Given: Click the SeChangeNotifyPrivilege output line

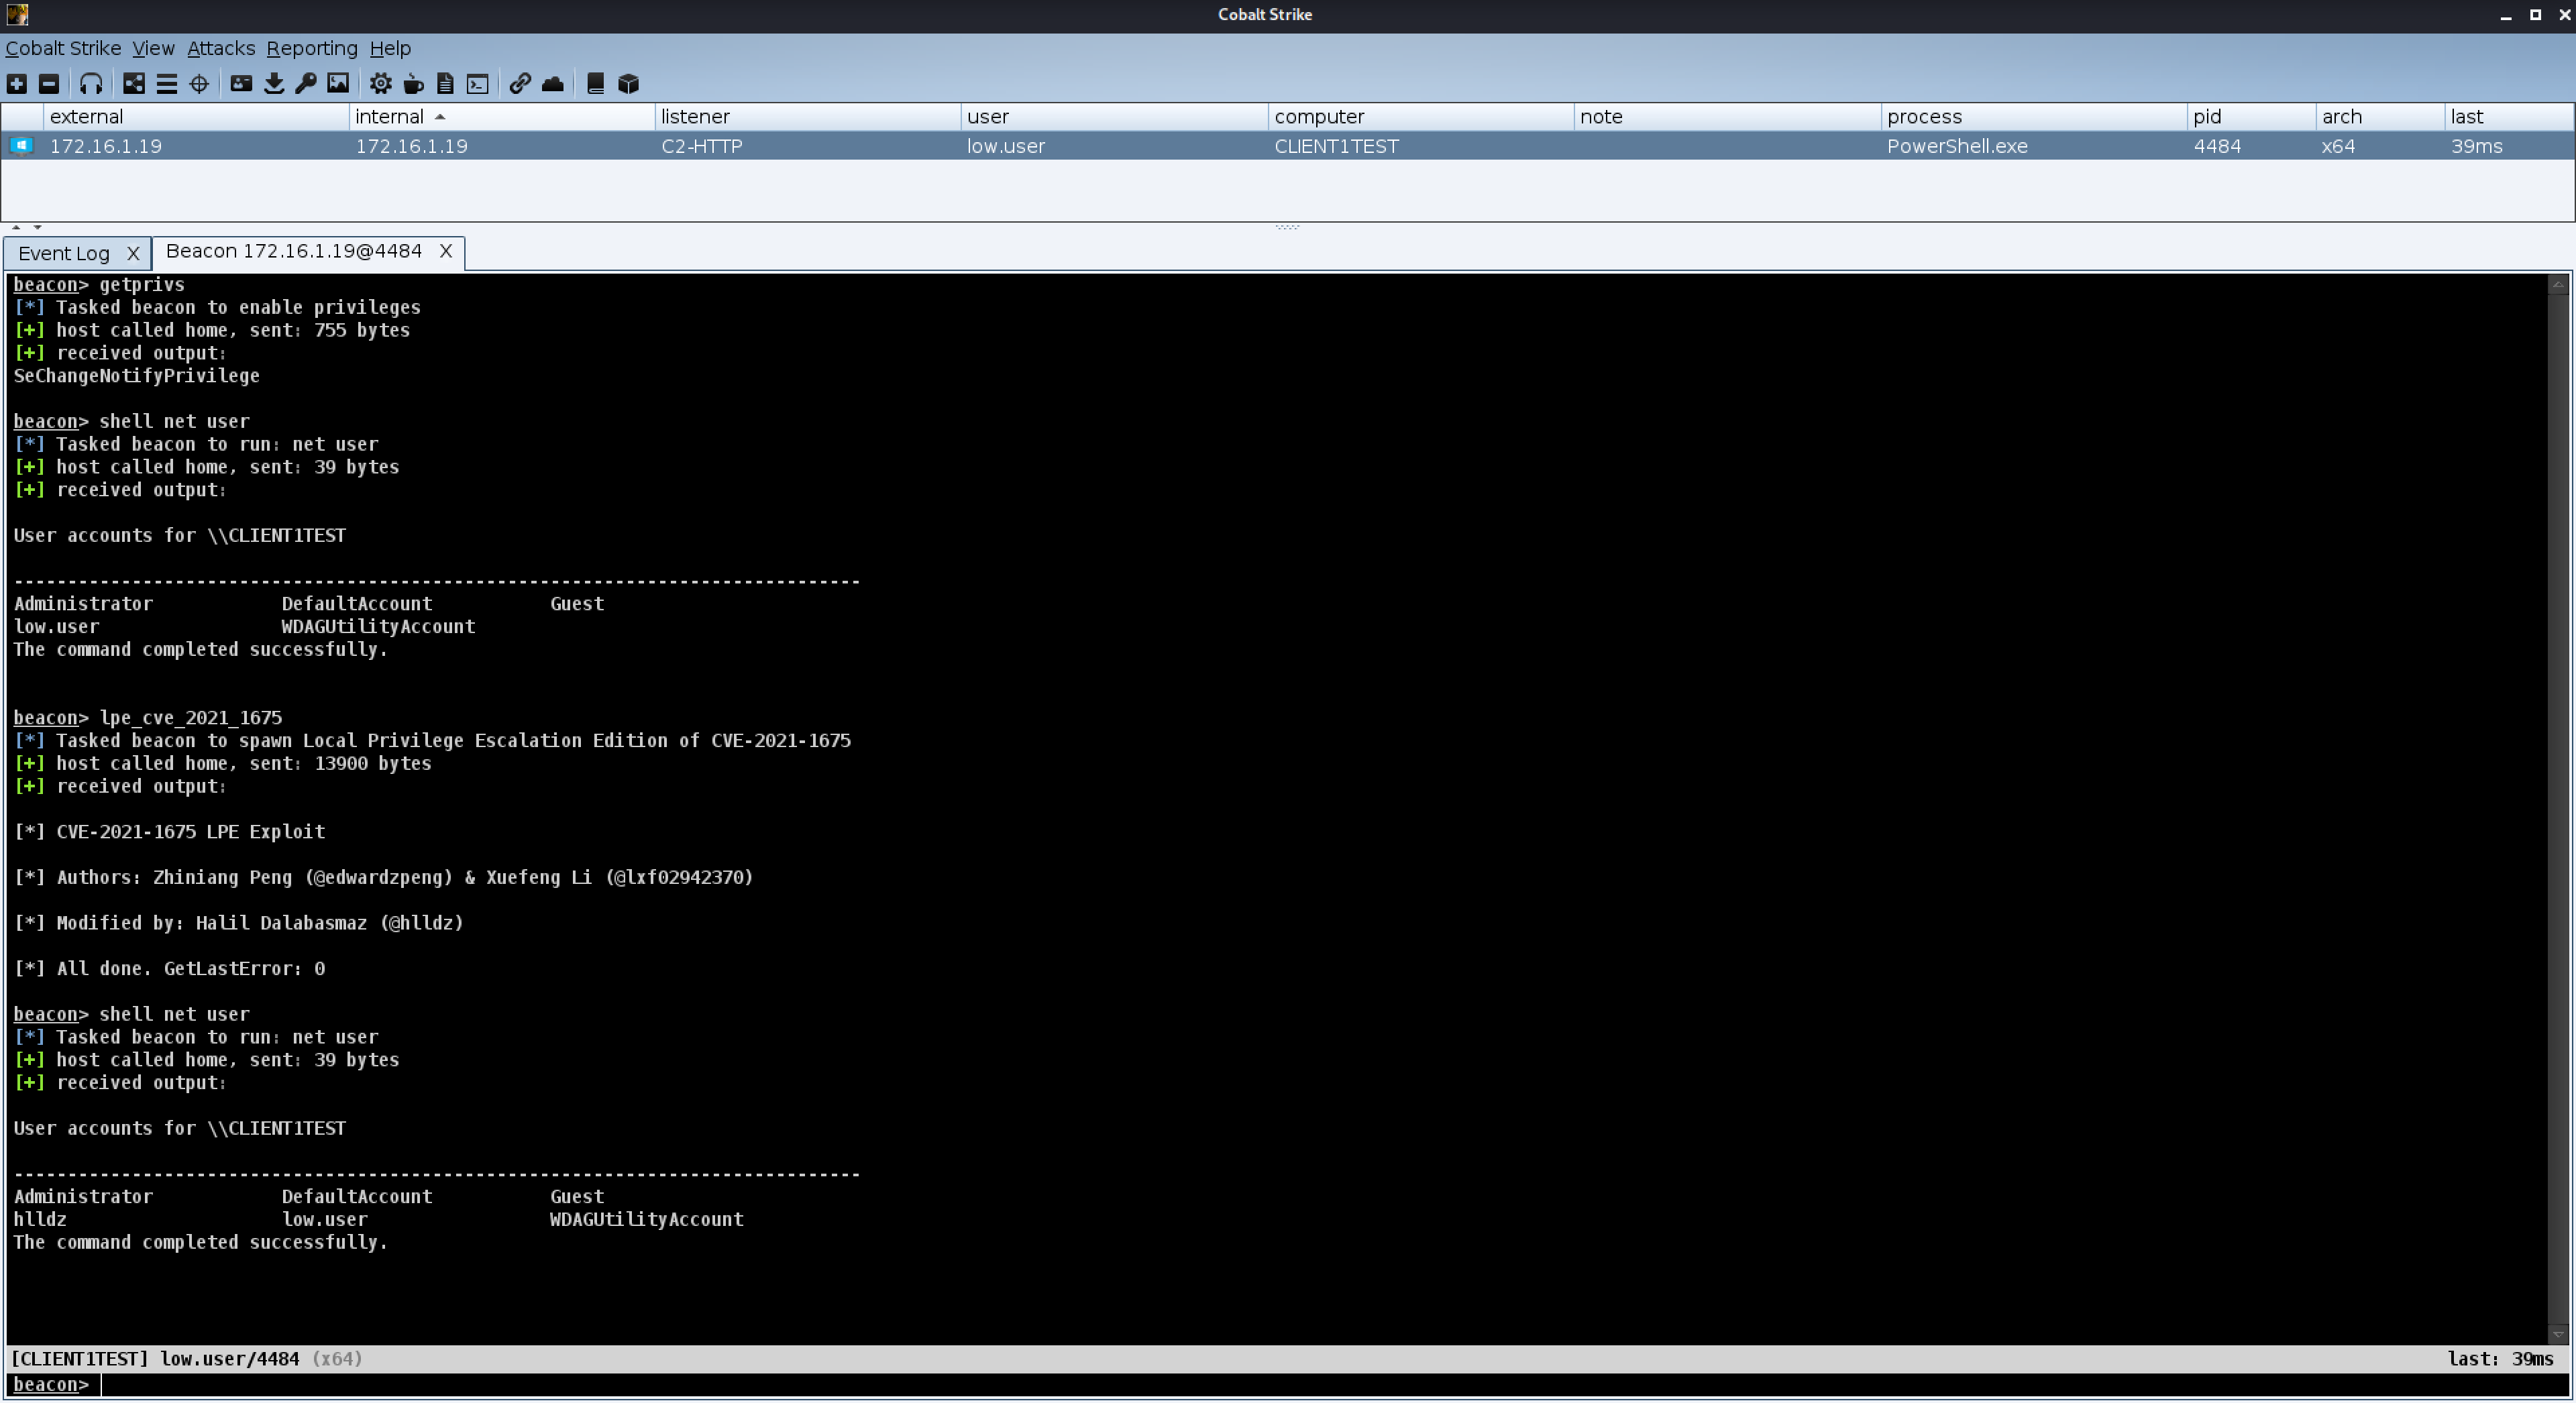Looking at the screenshot, I should pyautogui.click(x=137, y=376).
